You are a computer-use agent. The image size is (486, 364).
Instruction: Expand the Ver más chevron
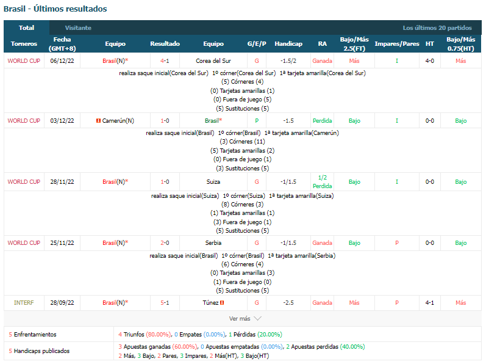(257, 318)
